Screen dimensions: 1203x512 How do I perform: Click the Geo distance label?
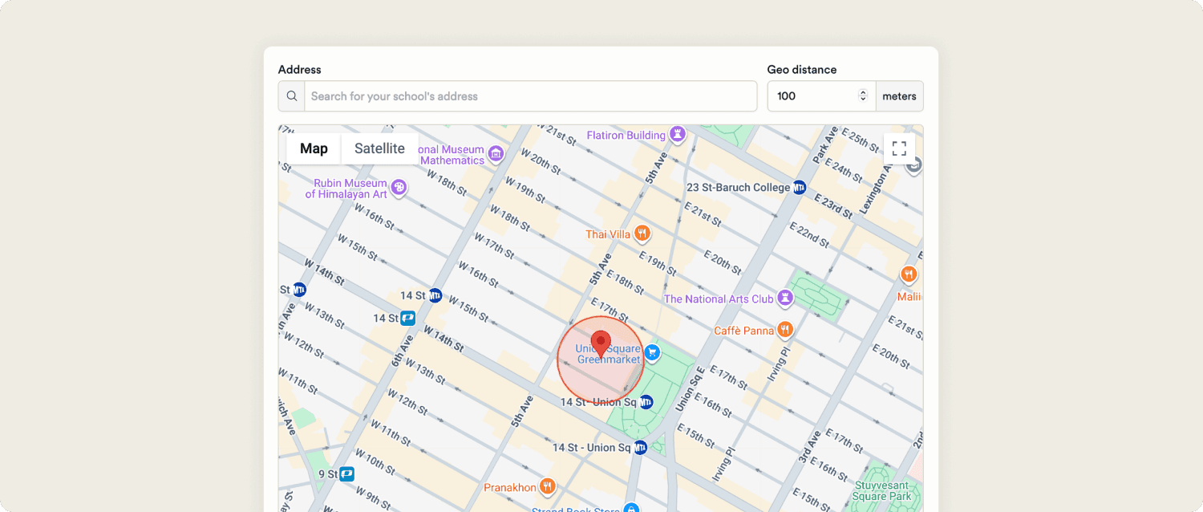click(x=802, y=70)
